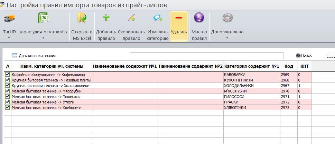335x144 pixels.
Task: Click the search text input field
Action: pyautogui.click(x=207, y=56)
